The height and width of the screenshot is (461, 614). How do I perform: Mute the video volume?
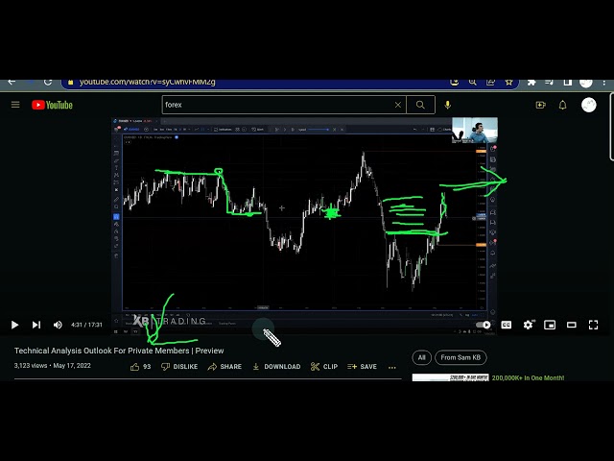(58, 325)
